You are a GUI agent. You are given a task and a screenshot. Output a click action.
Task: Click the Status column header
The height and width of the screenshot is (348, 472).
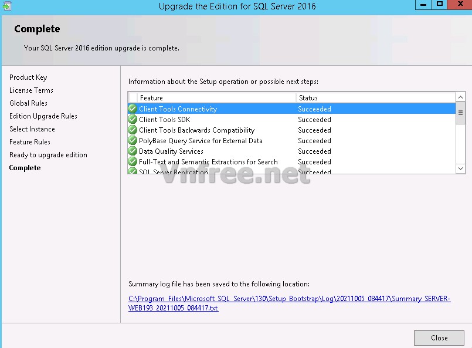[x=376, y=97]
